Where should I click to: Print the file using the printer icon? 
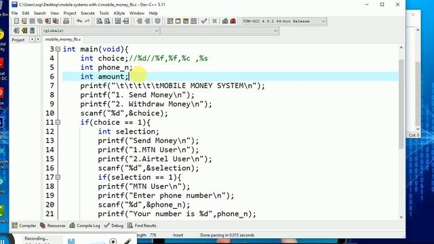66,21
